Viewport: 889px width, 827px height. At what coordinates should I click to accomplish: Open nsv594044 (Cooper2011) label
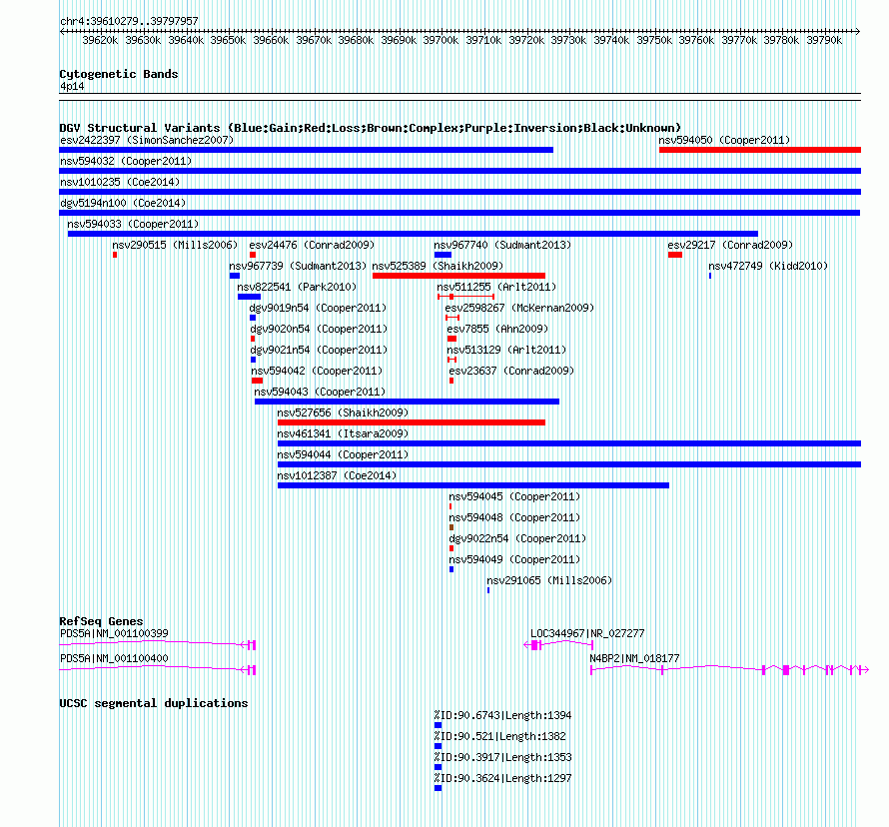pyautogui.click(x=343, y=454)
